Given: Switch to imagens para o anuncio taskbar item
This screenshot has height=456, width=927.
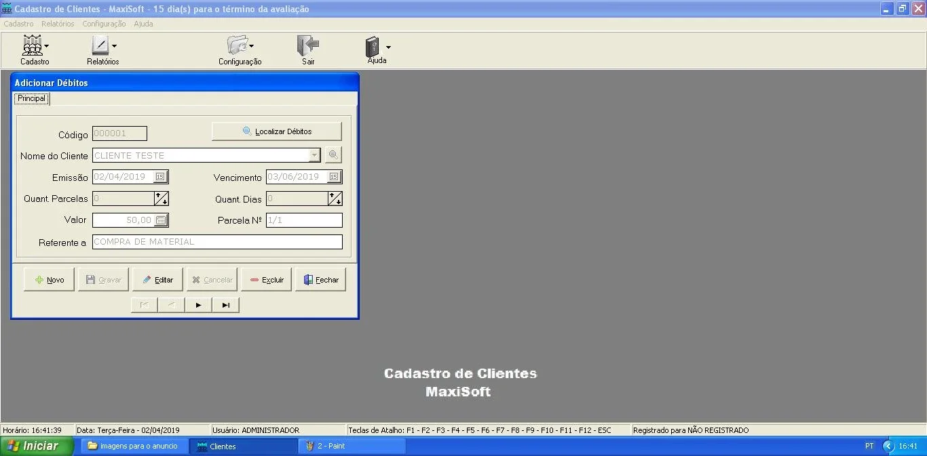Looking at the screenshot, I should (135, 446).
